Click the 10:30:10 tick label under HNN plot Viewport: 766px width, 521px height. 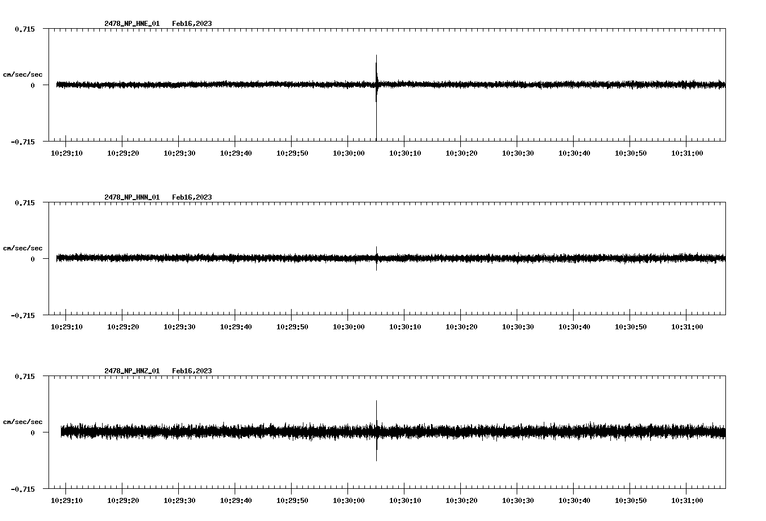405,327
